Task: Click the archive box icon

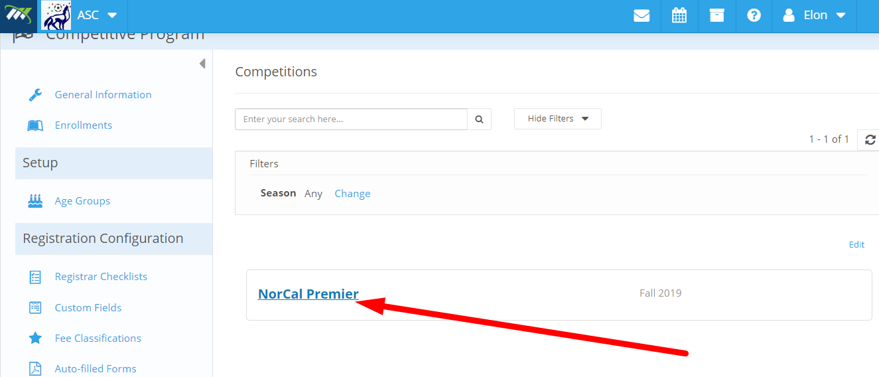Action: [716, 15]
